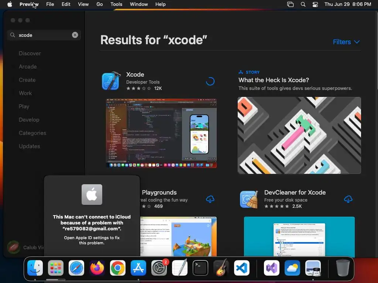
Task: Click the search magnifier icon in sidebar
Action: (x=13, y=35)
